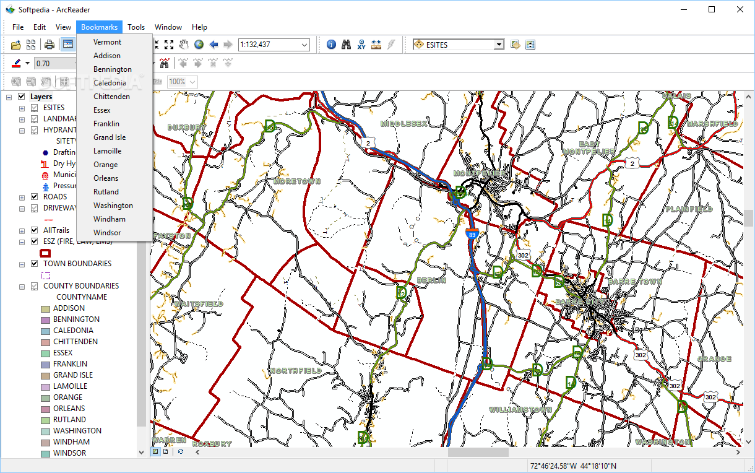Open the Find binoculars tool
Viewport: 755px width, 473px height.
point(346,45)
